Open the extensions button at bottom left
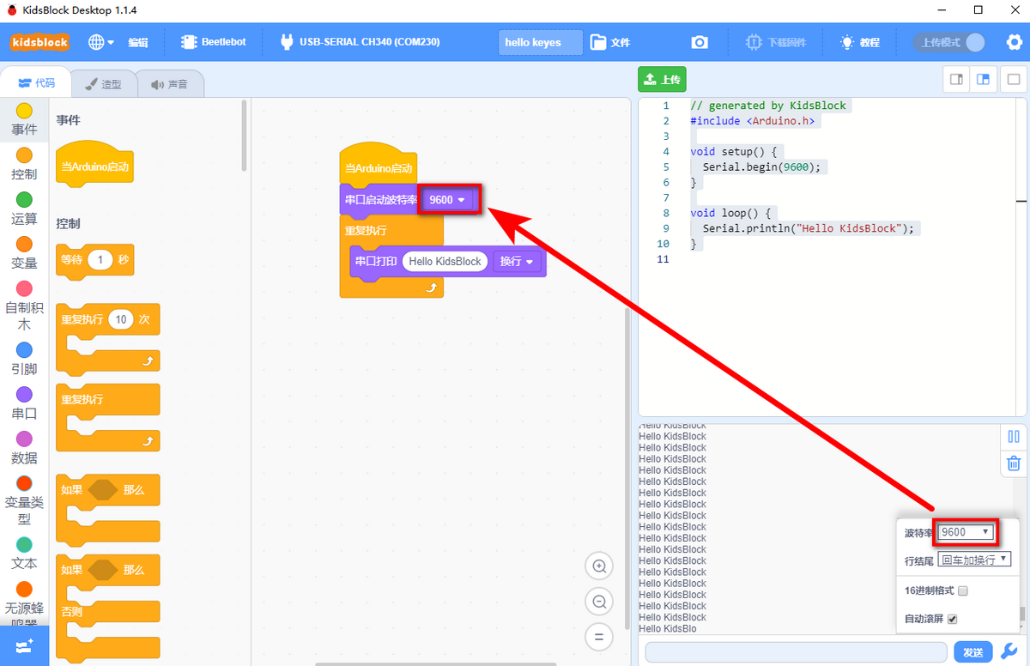This screenshot has width=1030, height=666. (24, 645)
